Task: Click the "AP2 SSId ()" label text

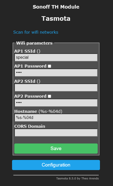Action: pyautogui.click(x=27, y=81)
